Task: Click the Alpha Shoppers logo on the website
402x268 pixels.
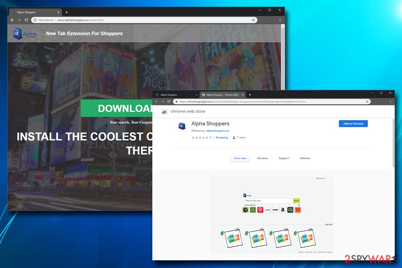Action: click(25, 33)
